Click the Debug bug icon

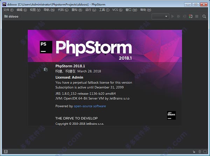178,16
